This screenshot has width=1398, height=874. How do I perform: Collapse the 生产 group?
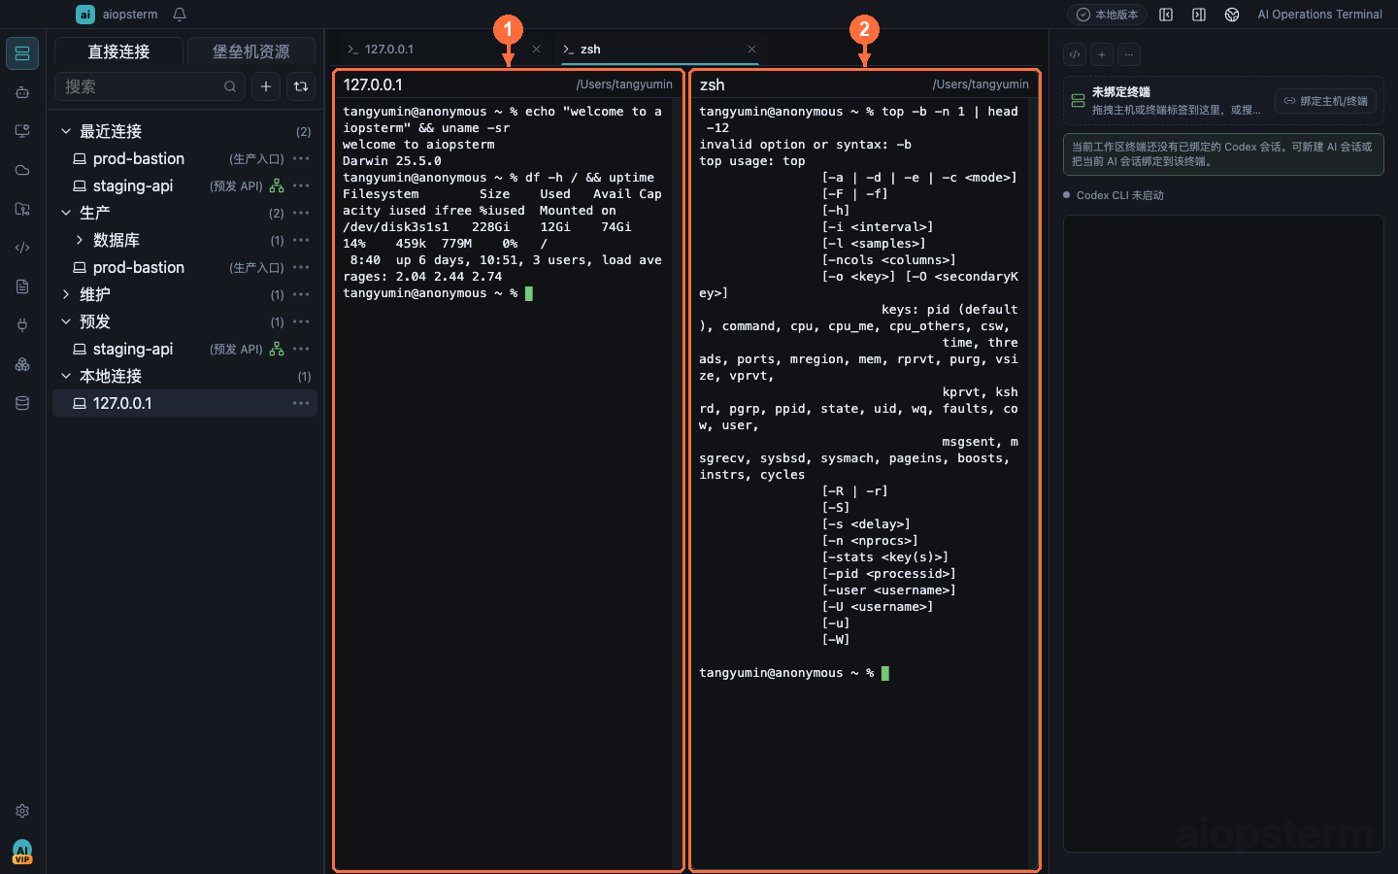click(66, 213)
